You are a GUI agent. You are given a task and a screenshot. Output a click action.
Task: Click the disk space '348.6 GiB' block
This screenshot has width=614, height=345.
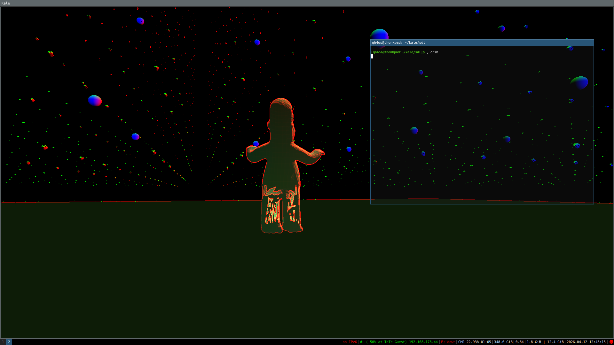click(x=503, y=342)
